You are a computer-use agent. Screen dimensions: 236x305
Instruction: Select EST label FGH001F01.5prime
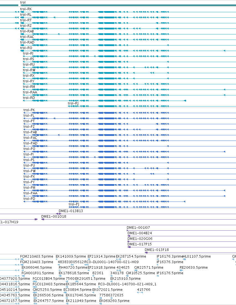click(x=37, y=273)
